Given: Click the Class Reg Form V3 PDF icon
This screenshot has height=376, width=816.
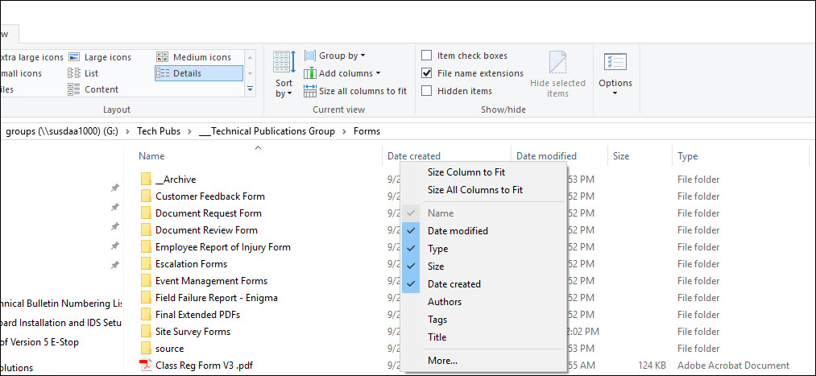Looking at the screenshot, I should pyautogui.click(x=146, y=366).
